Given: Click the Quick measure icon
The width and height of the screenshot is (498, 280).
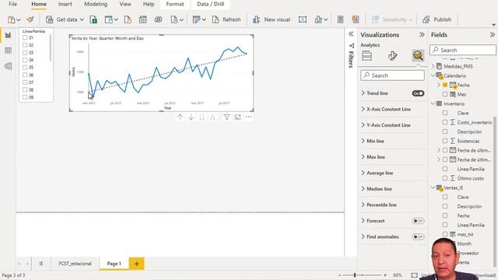Looking at the screenshot, I should click(356, 19).
